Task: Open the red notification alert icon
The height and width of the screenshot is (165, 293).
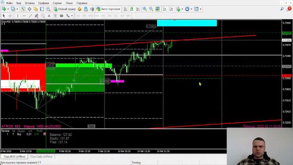Action: coord(289,9)
